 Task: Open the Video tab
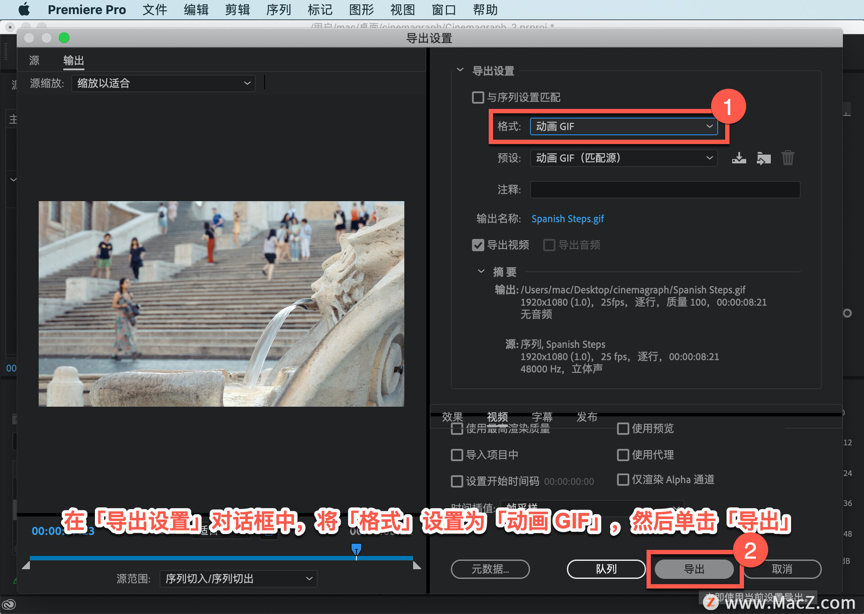click(497, 417)
